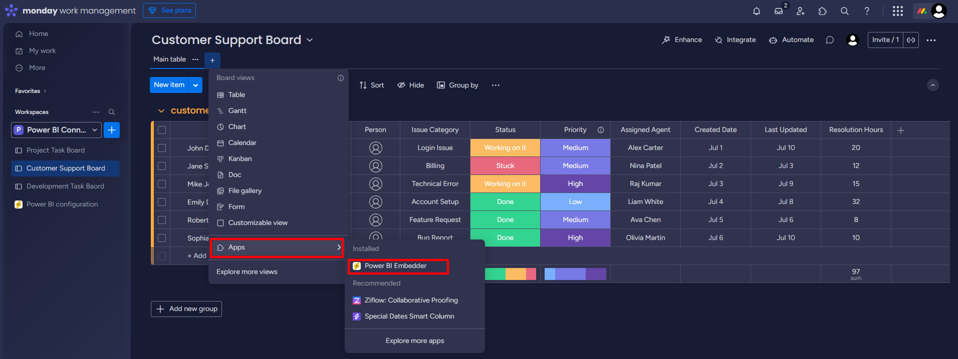
Task: Expand the board title dropdown chevron
Action: pos(310,40)
